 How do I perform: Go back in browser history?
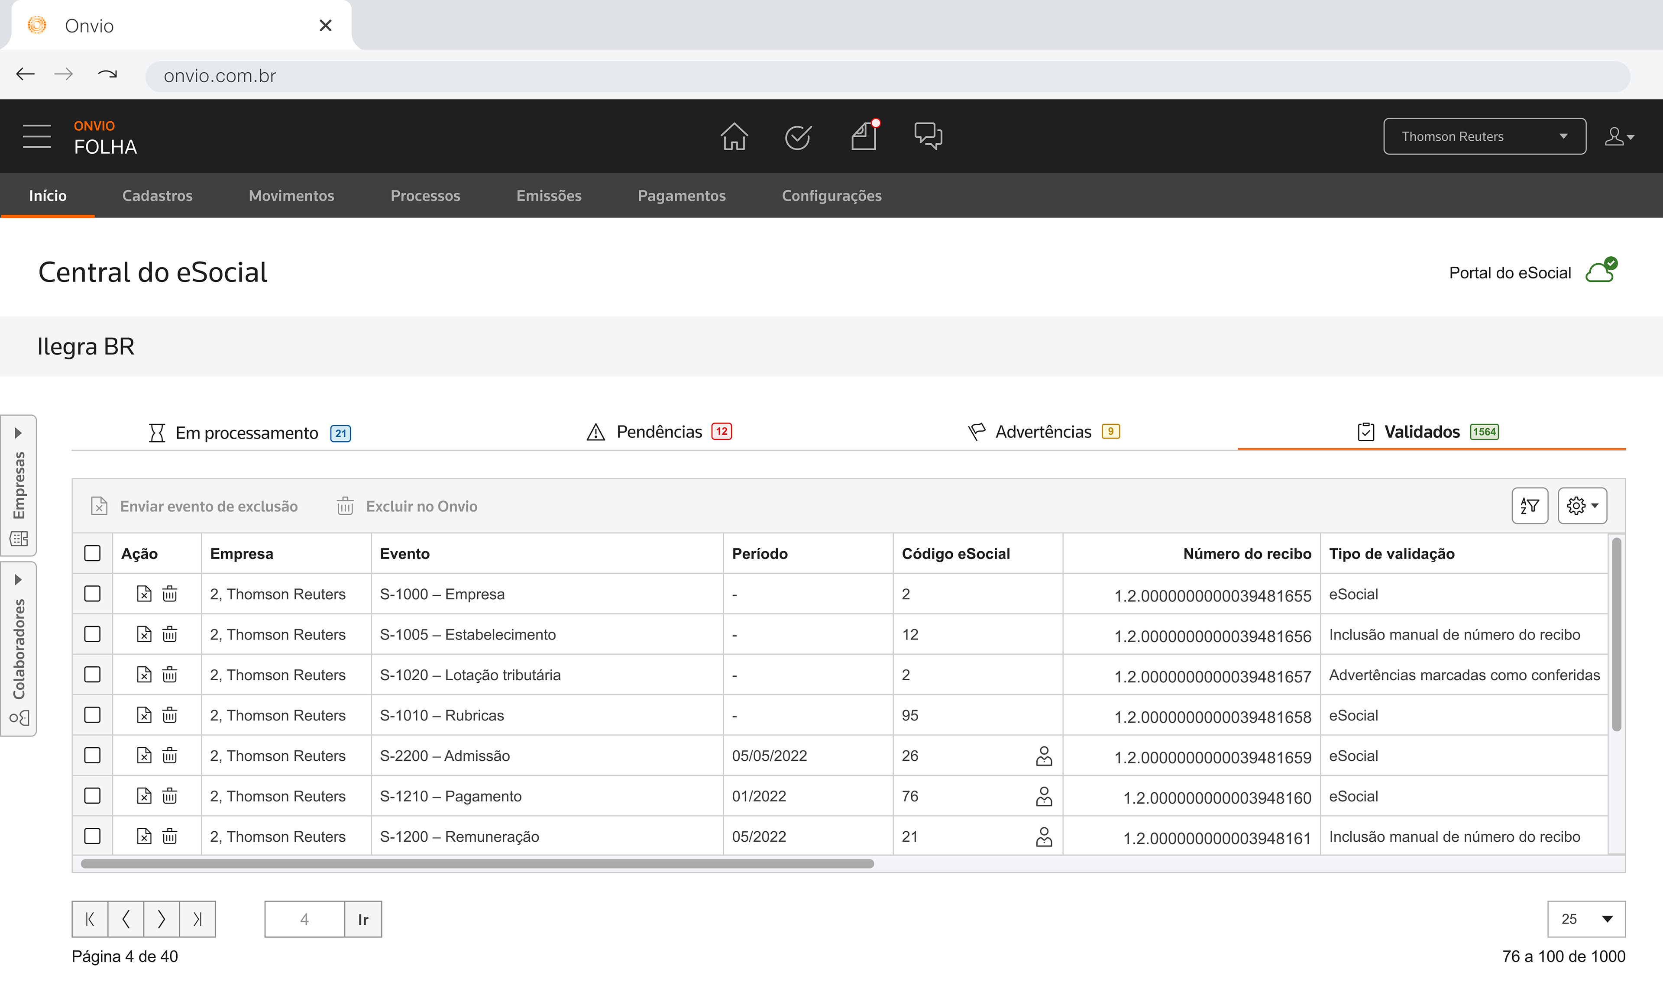(25, 74)
